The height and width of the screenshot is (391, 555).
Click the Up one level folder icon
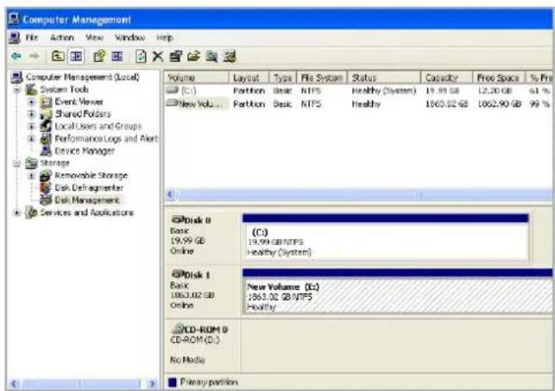[x=58, y=56]
